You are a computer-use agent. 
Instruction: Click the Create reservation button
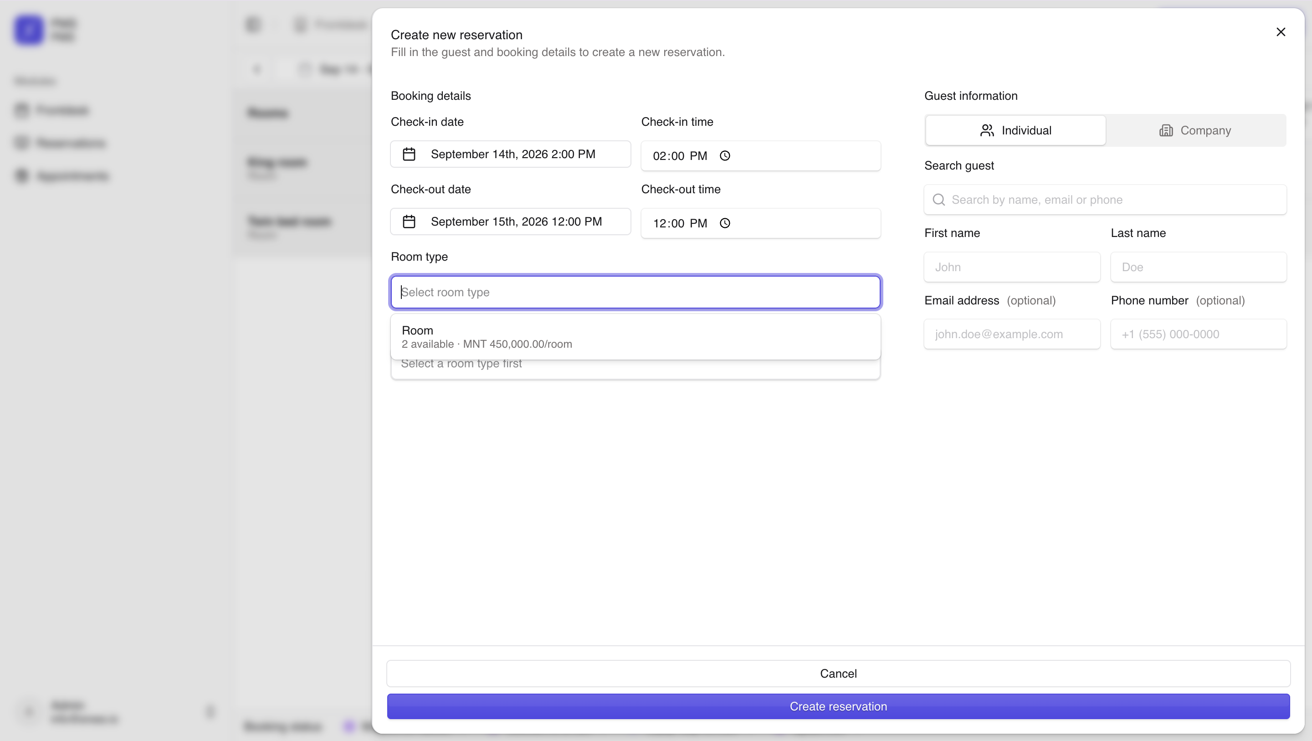coord(838,706)
